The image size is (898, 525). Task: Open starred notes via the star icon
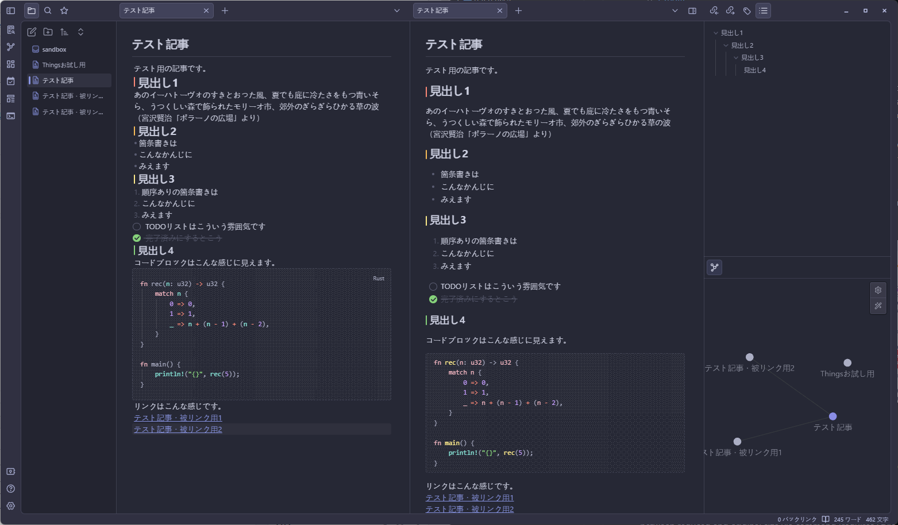click(64, 10)
